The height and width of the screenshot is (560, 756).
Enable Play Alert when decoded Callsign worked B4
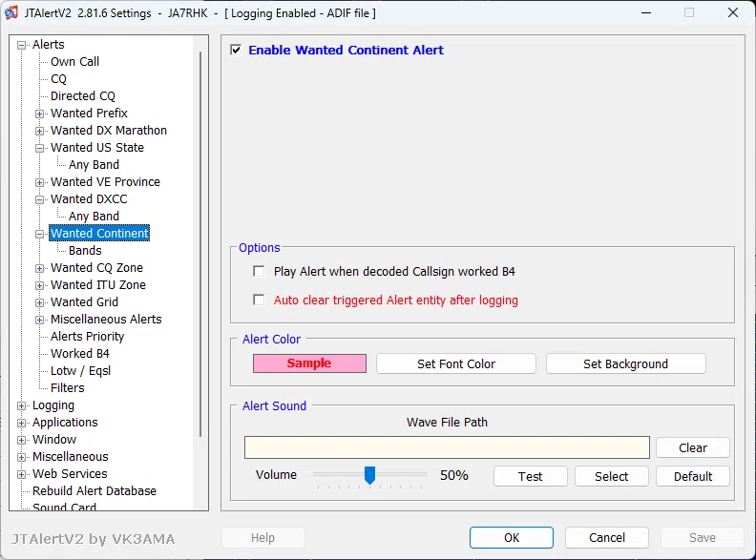point(259,271)
